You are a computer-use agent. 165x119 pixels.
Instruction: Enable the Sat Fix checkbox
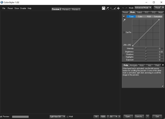coord(124,32)
